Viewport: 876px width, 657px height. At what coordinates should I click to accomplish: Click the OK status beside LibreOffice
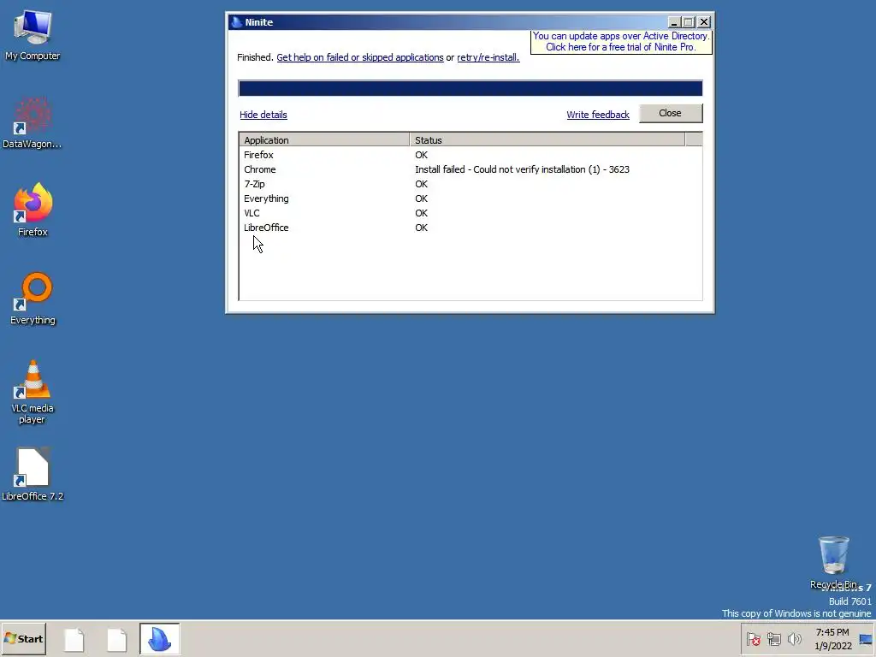421,228
